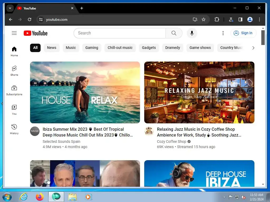Select the All filter chip
Viewport: 270px width, 202px height.
tap(35, 48)
